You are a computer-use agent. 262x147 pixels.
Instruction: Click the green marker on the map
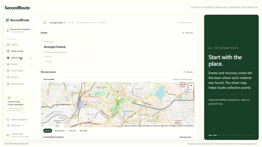118,102
